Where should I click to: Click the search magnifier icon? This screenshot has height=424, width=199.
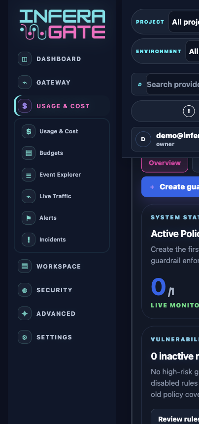point(140,85)
